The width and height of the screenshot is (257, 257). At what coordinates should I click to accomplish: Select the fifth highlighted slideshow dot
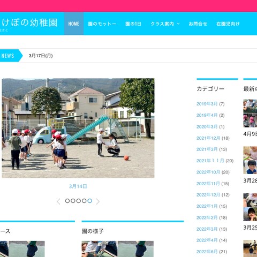(x=90, y=201)
